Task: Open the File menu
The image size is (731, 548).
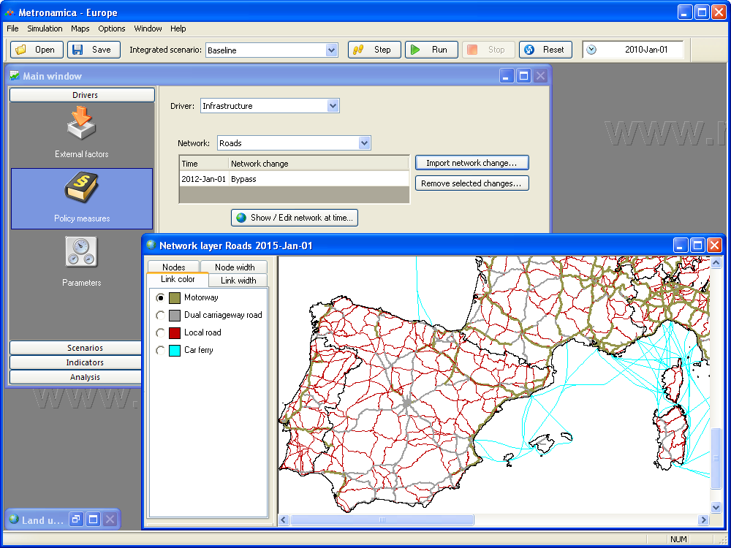Action: [x=12, y=28]
